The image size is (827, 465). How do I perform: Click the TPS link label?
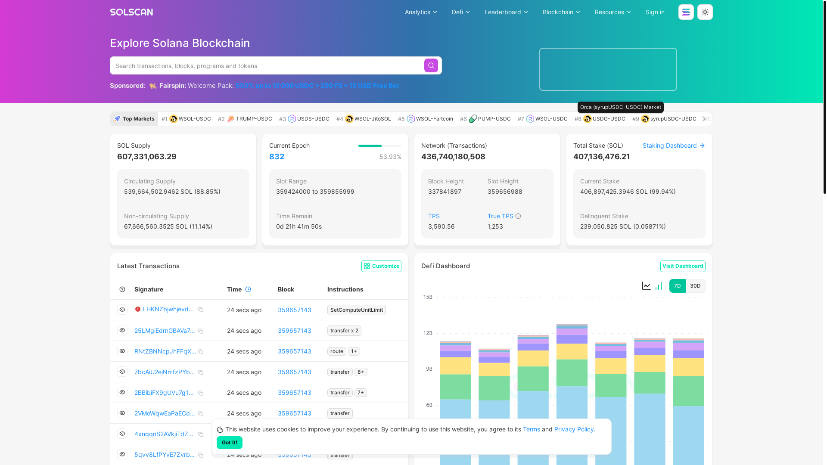[x=434, y=216]
